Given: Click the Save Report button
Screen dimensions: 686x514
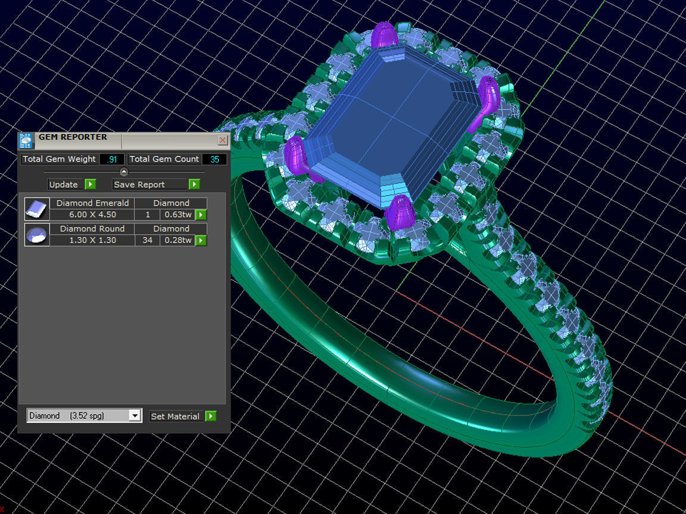Looking at the screenshot, I should tap(149, 184).
